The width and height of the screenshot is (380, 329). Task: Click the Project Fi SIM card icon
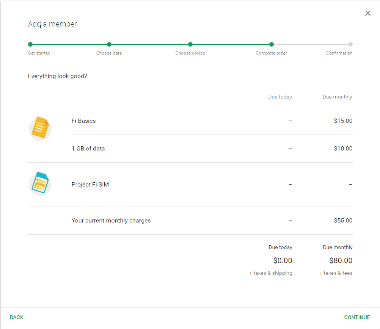pyautogui.click(x=40, y=184)
